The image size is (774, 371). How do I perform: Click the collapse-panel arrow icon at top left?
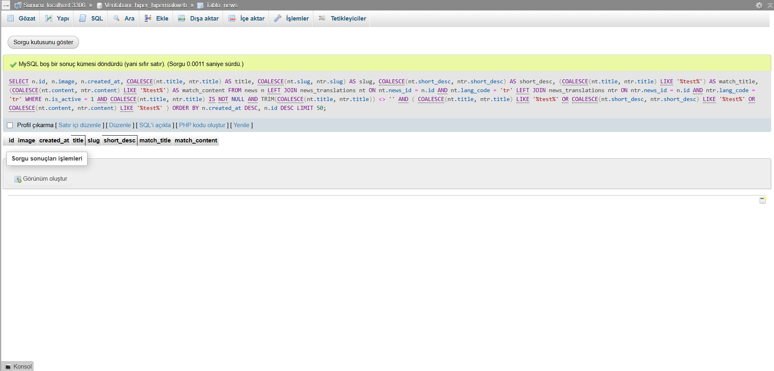[6, 5]
